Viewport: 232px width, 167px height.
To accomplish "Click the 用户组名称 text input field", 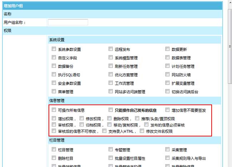I will point(68,22).
